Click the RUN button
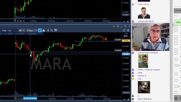181x102 pixels. tap(178, 22)
